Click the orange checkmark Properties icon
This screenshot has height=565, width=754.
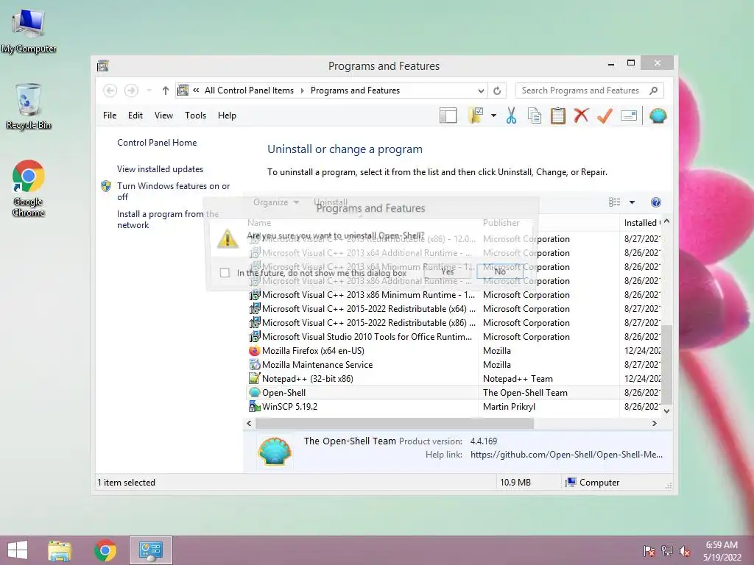click(605, 116)
